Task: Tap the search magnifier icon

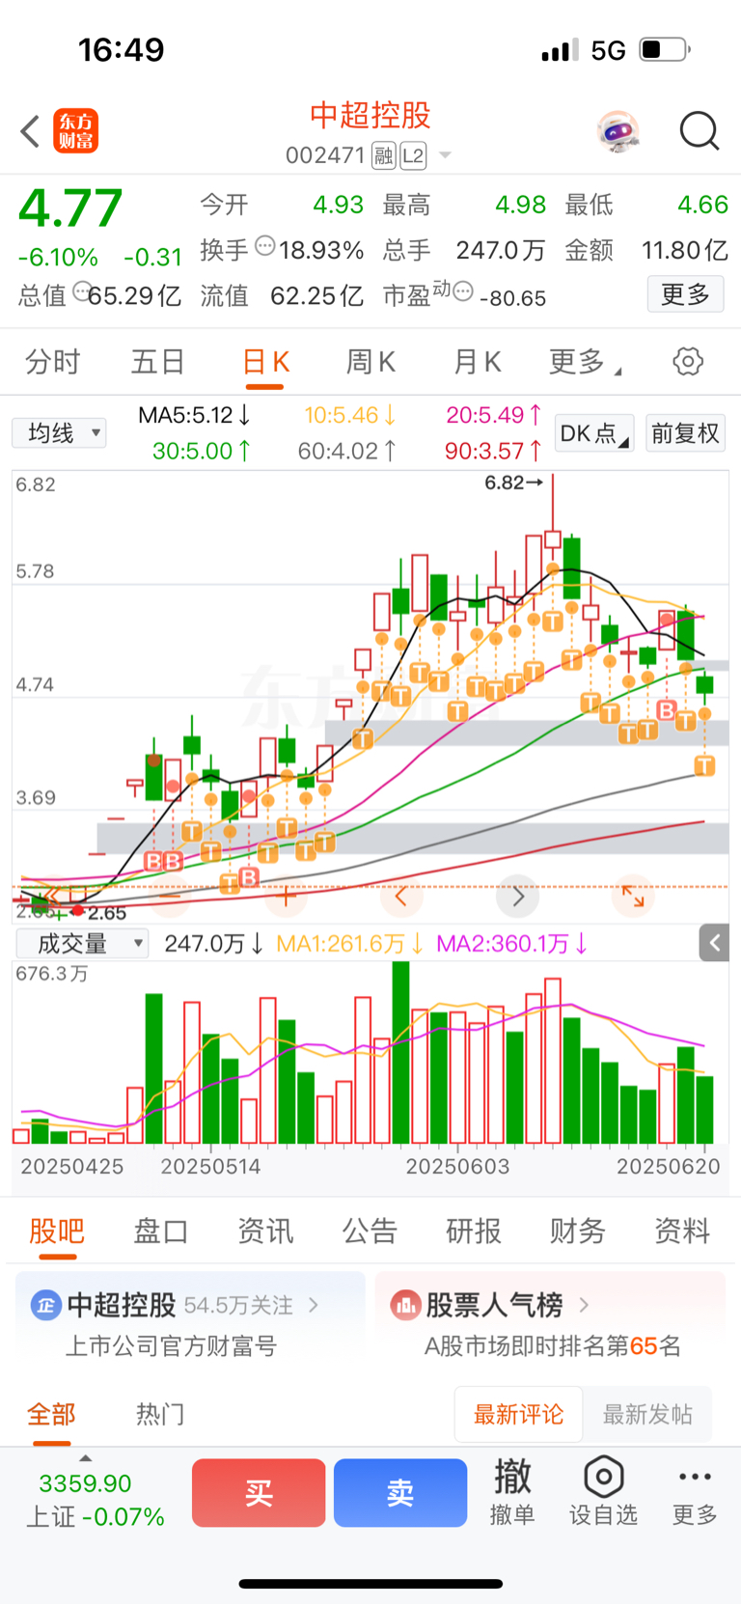Action: point(700,131)
